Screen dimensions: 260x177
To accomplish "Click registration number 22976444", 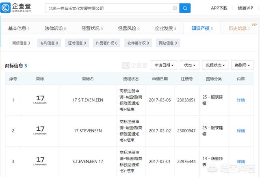I will point(186,162).
